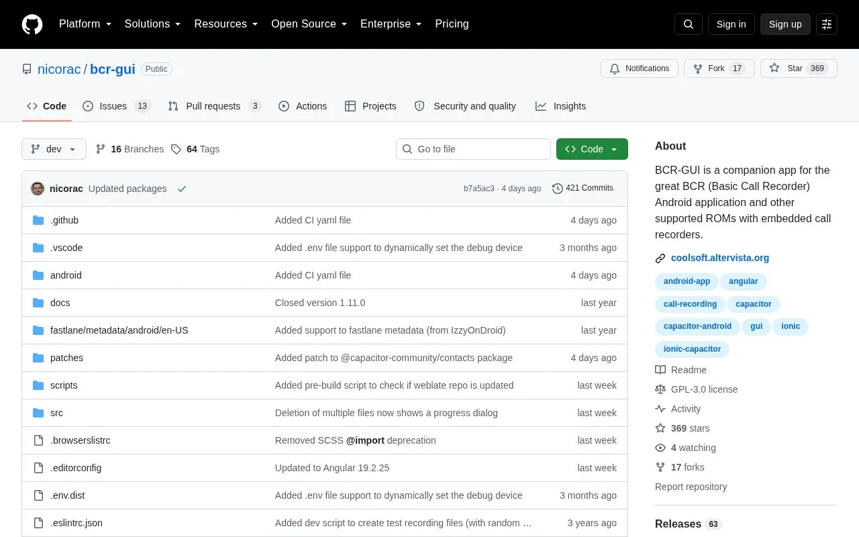Switch to the Actions tab
Screen dimensions: 859x537
[x=303, y=106]
